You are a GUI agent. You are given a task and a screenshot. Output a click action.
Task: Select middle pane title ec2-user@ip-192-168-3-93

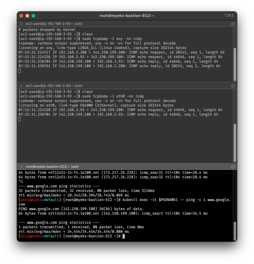tap(54, 86)
